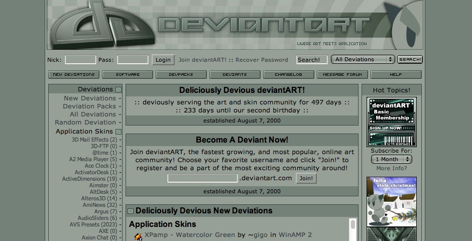Open the 1 Month subscription dropdown
Image resolution: width=472 pixels, height=241 pixels.
pos(391,159)
